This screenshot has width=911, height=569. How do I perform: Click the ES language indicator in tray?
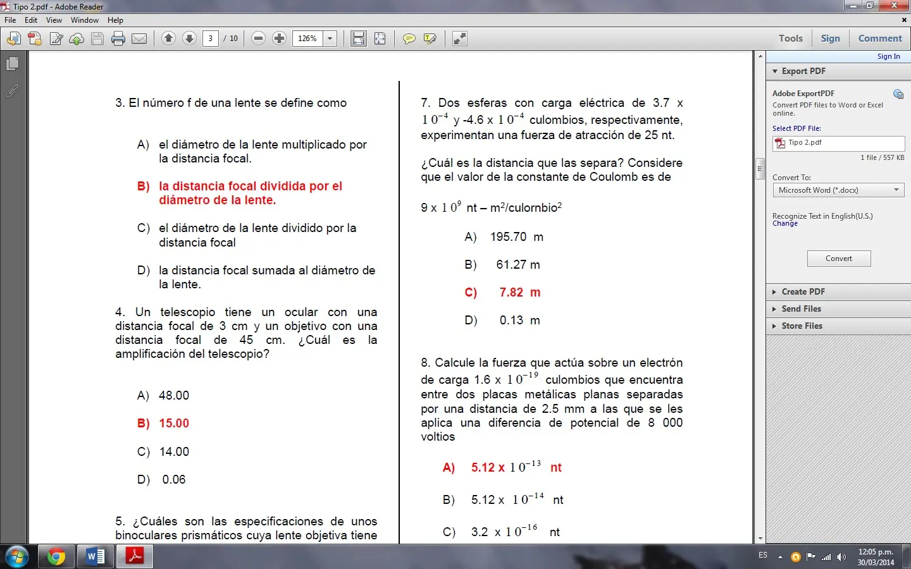(x=763, y=555)
